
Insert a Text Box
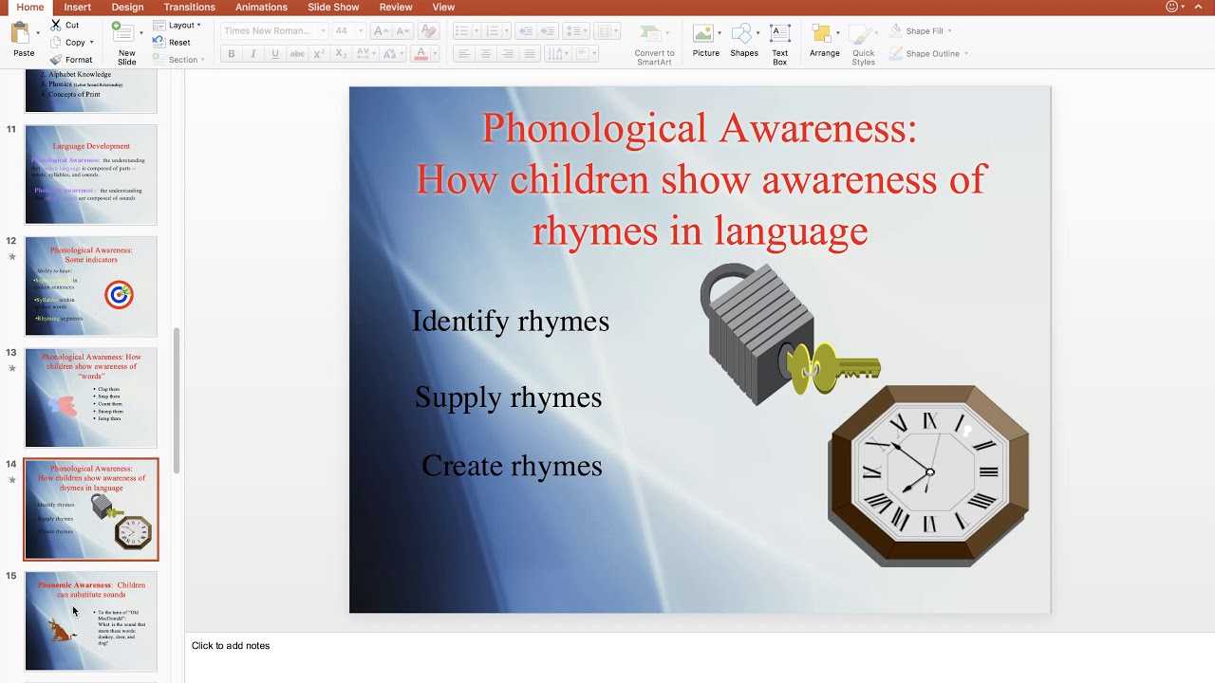pyautogui.click(x=780, y=34)
